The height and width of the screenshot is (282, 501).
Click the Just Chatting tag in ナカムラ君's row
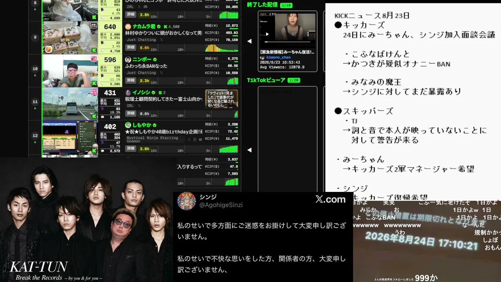[x=141, y=40]
